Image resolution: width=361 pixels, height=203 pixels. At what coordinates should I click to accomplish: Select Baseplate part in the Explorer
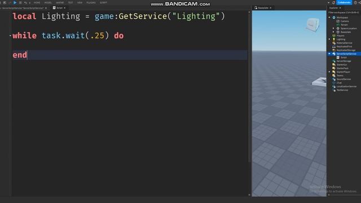click(x=346, y=32)
